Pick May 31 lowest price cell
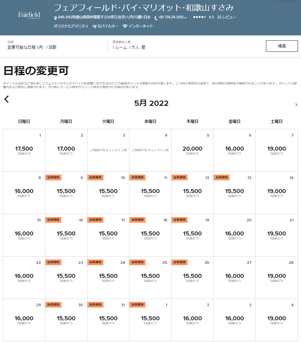 click(x=108, y=320)
